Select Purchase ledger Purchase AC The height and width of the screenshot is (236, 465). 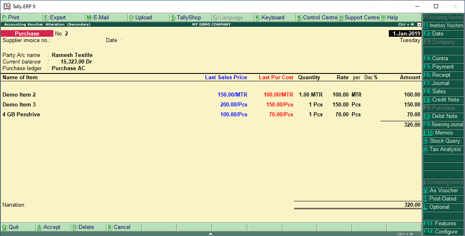point(68,68)
